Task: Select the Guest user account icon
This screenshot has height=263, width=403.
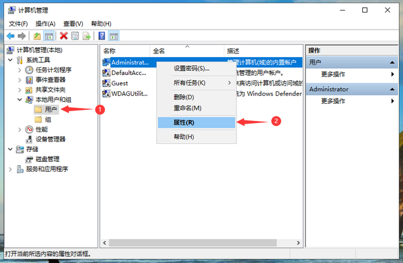Action: tap(106, 84)
